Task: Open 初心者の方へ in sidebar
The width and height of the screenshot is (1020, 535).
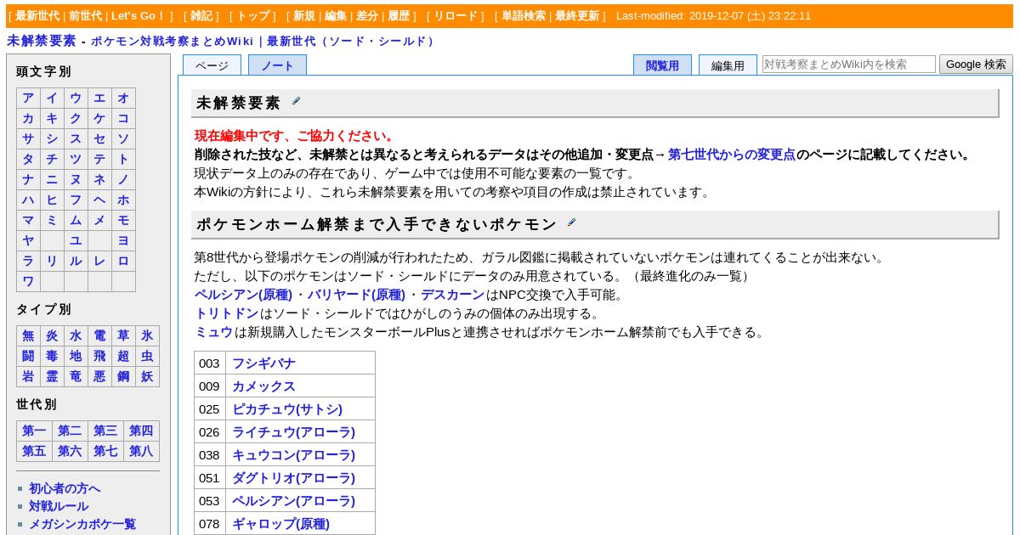Action: (x=65, y=488)
